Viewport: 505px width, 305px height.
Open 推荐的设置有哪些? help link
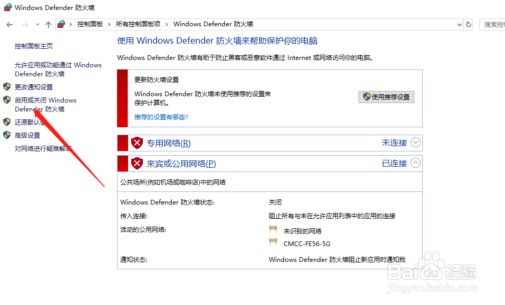click(x=161, y=117)
